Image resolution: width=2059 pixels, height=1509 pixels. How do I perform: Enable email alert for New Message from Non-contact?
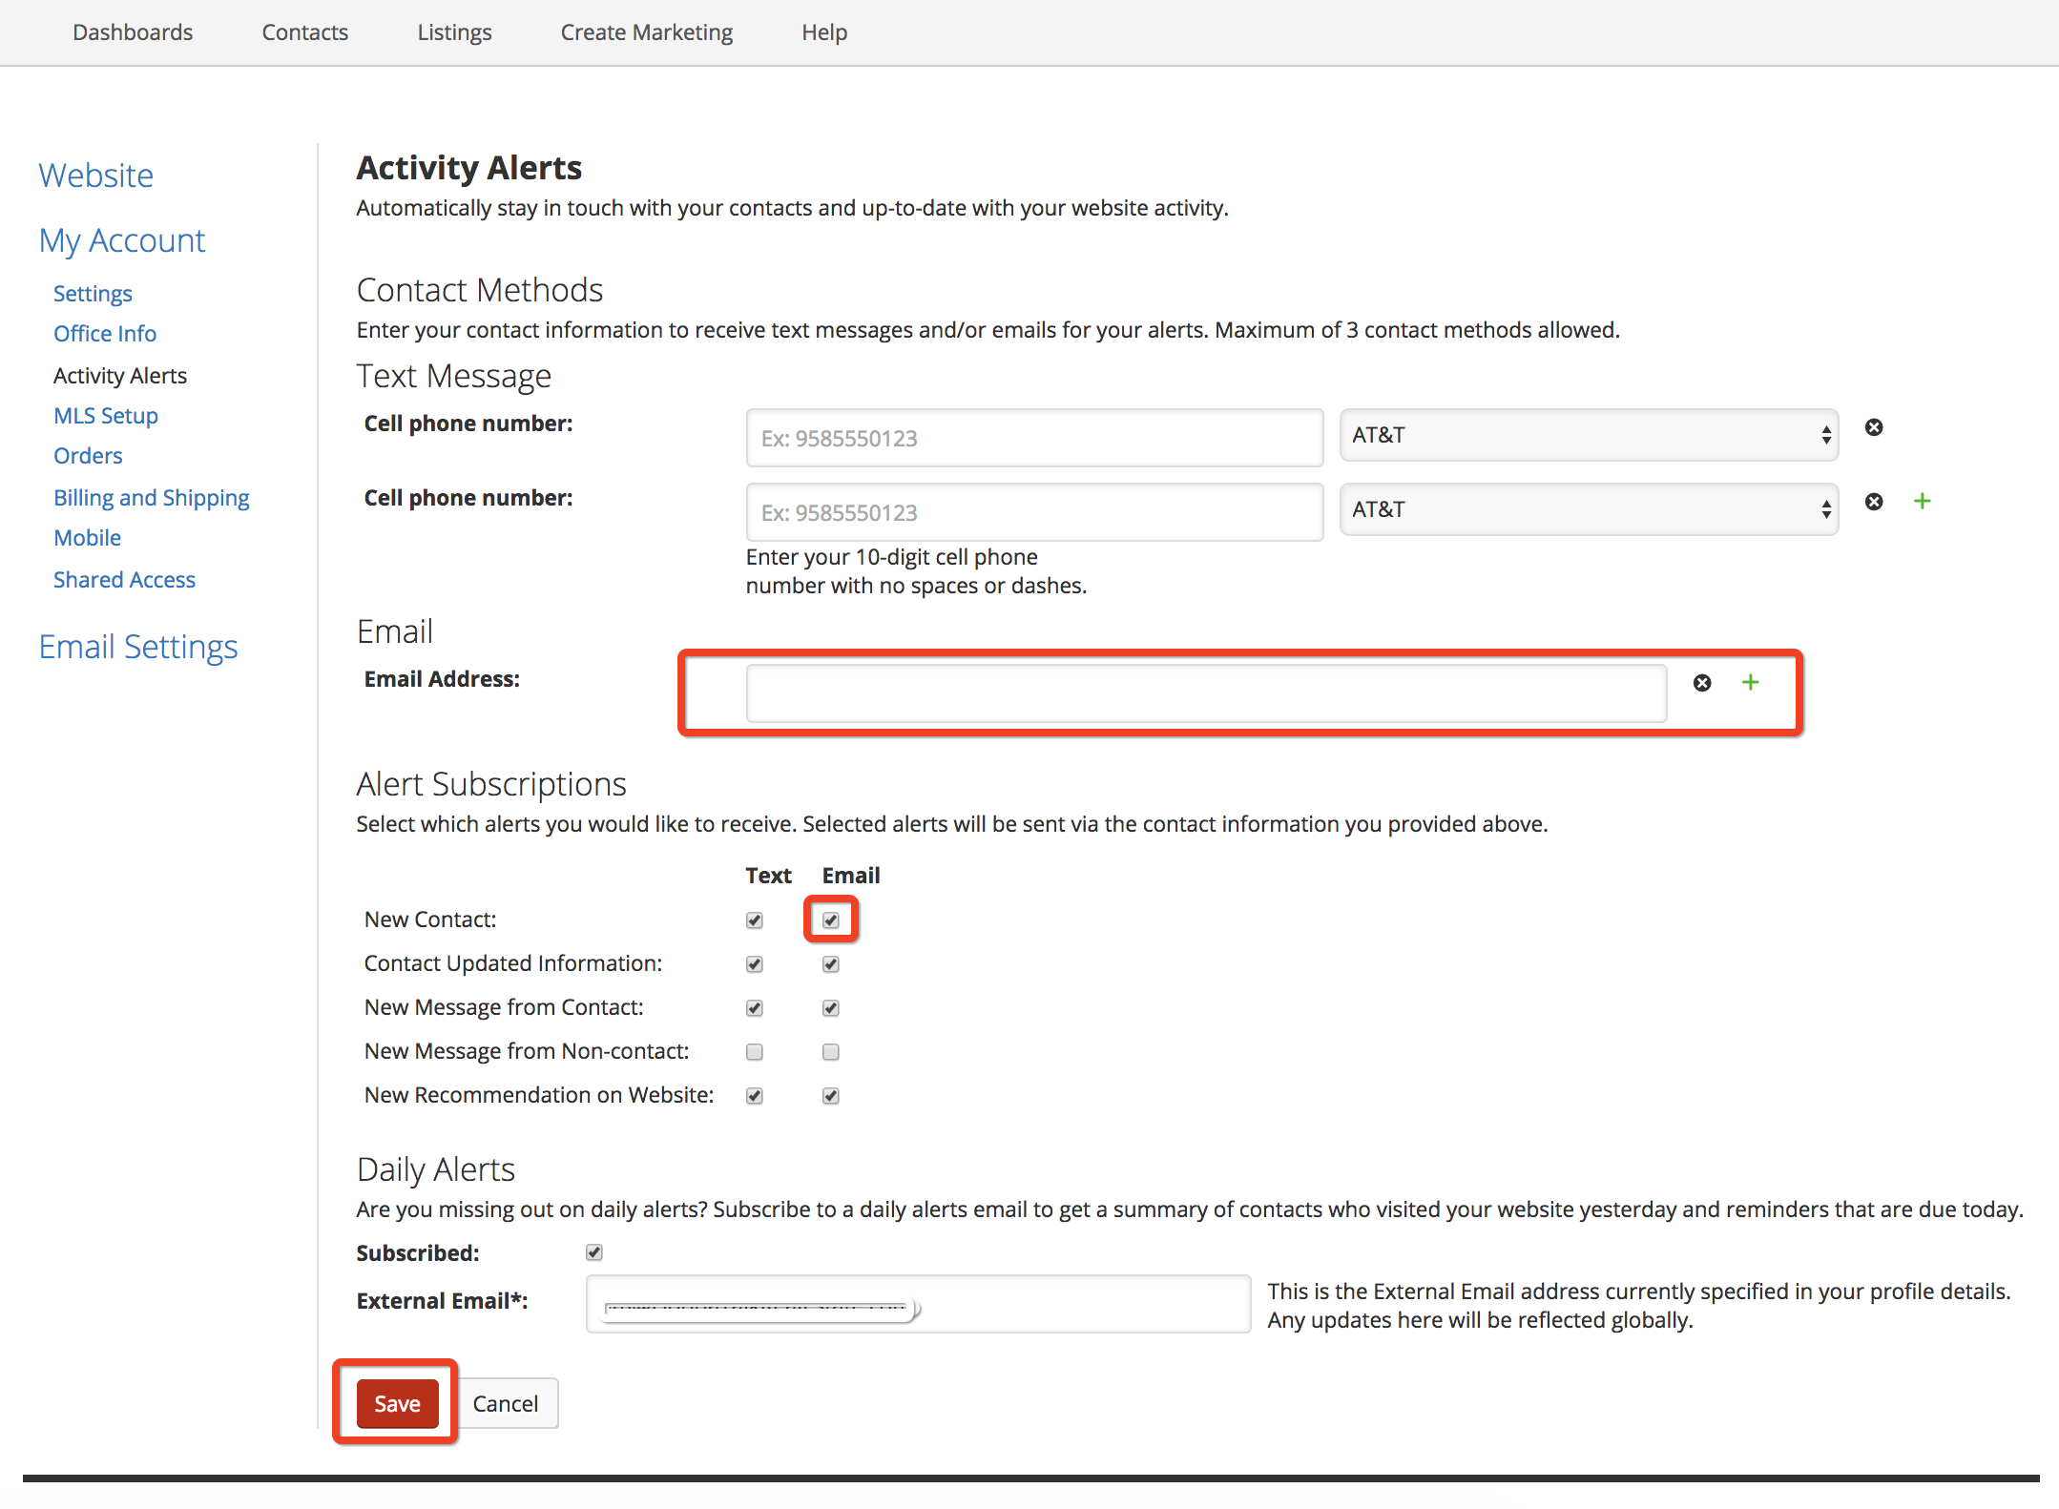(x=831, y=1052)
